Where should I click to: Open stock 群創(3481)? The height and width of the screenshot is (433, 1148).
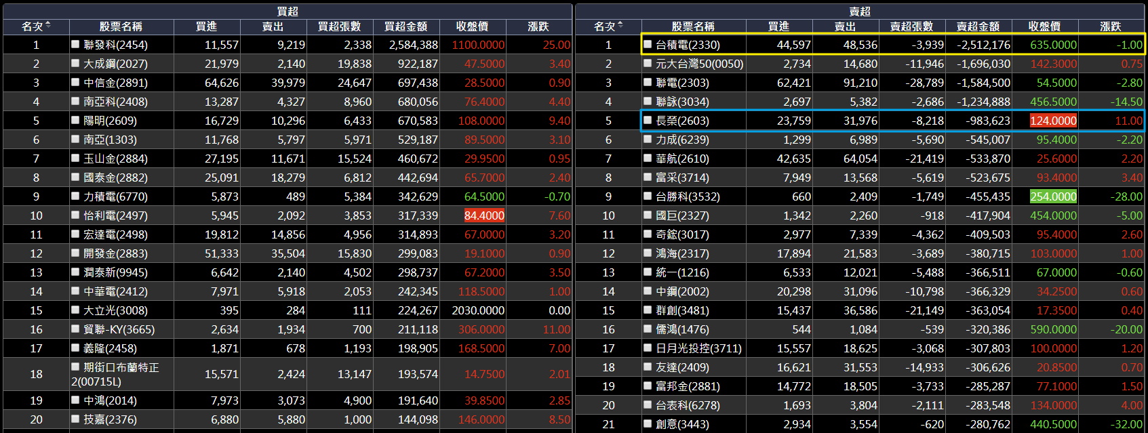tap(682, 310)
